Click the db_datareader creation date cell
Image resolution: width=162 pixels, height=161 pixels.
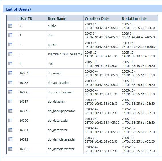tap(102, 121)
